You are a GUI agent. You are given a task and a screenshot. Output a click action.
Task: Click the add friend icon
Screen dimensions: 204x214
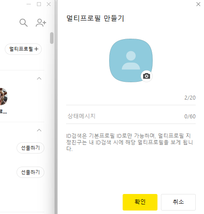point(41,23)
